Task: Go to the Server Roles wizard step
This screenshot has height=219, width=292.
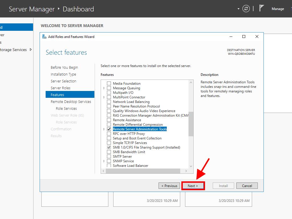Action: click(x=60, y=88)
